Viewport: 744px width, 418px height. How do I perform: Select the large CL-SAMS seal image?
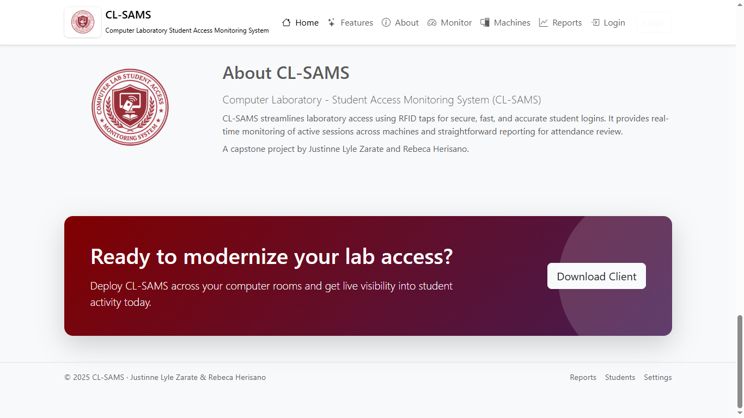pyautogui.click(x=130, y=107)
